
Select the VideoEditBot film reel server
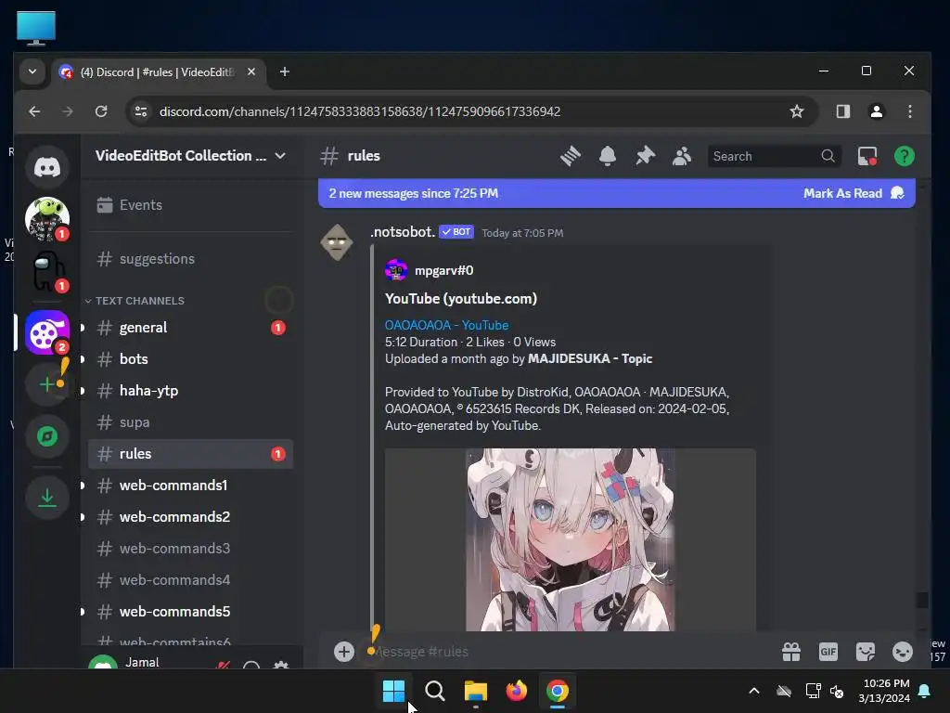click(47, 331)
